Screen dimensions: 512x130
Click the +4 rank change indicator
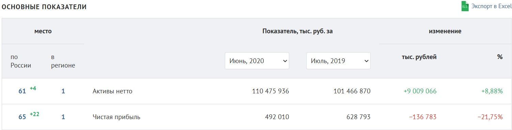(x=33, y=88)
